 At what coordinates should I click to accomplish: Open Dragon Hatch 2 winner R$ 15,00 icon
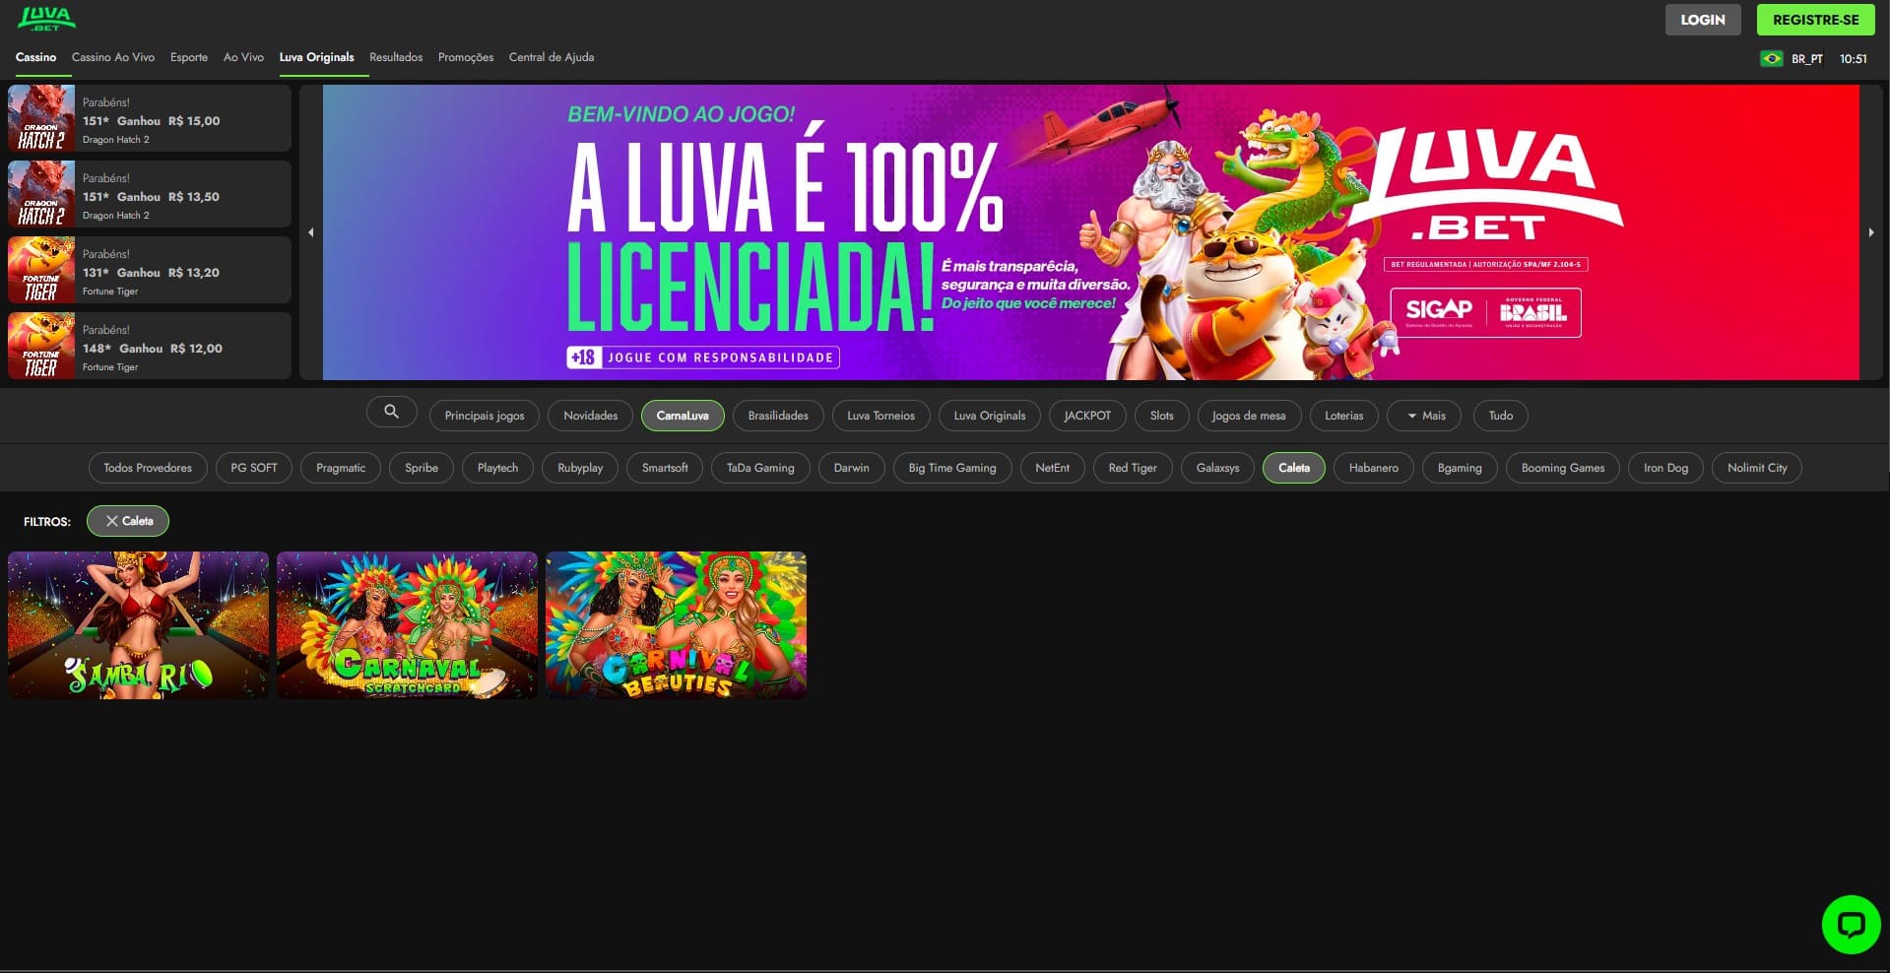click(41, 118)
